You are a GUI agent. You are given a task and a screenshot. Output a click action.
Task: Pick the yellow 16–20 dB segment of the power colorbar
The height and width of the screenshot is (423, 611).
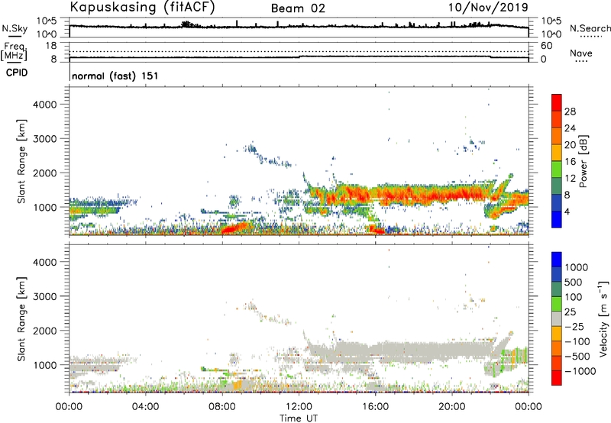coord(557,153)
